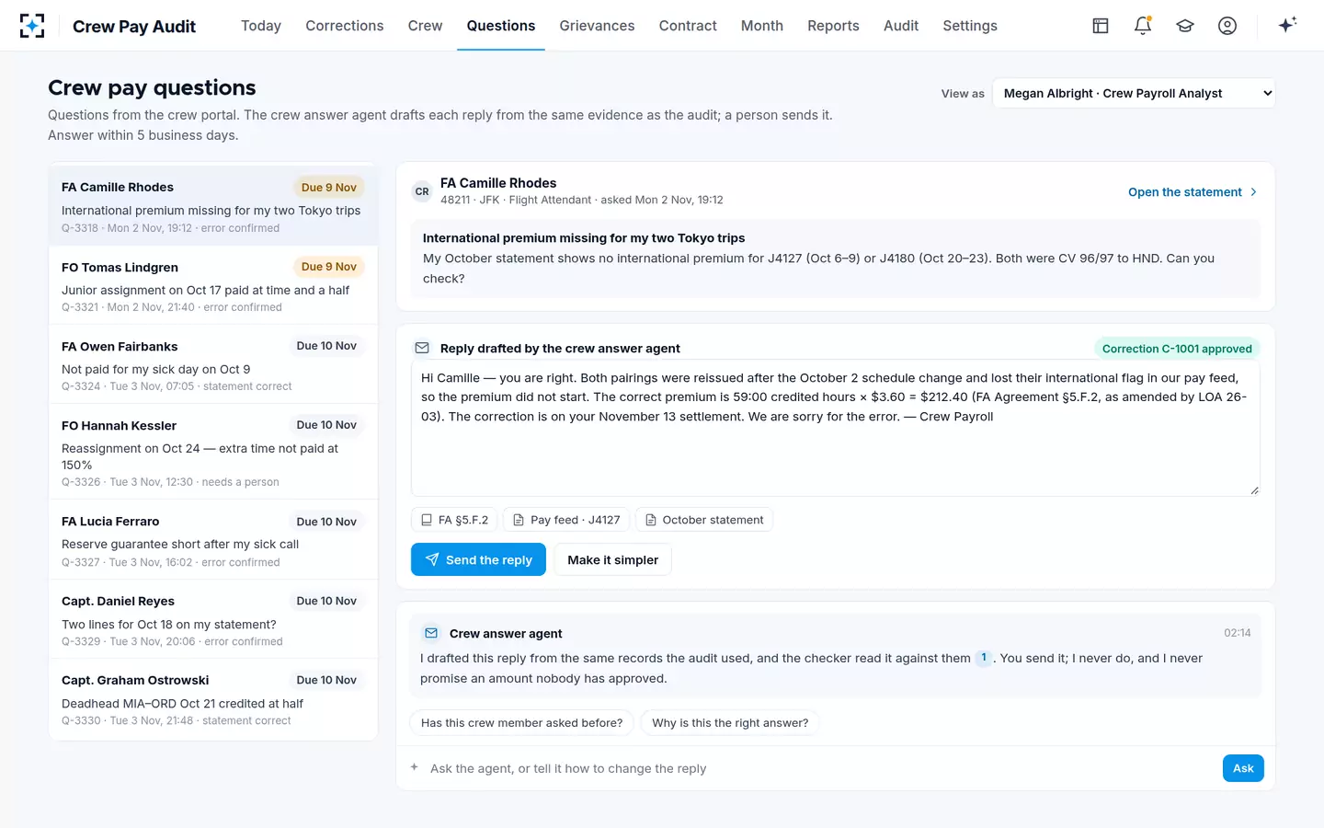
Task: Click the envelope icon beside the reply draft heading
Action: pyautogui.click(x=422, y=348)
